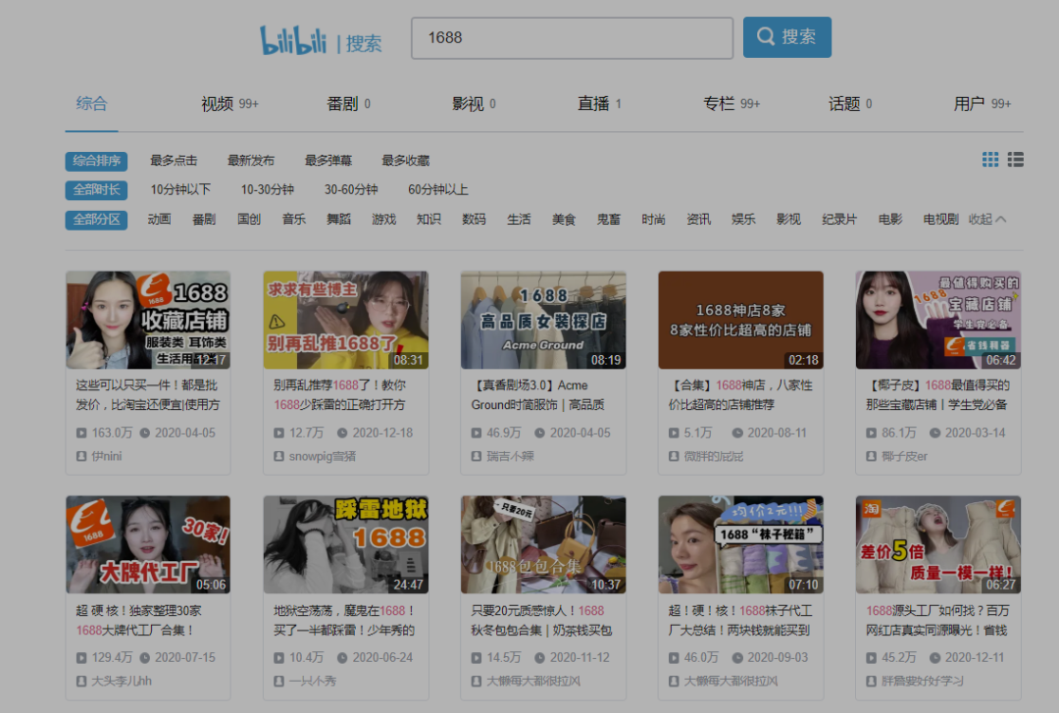Filter by 电视剧 category
The height and width of the screenshot is (713, 1059).
click(940, 220)
